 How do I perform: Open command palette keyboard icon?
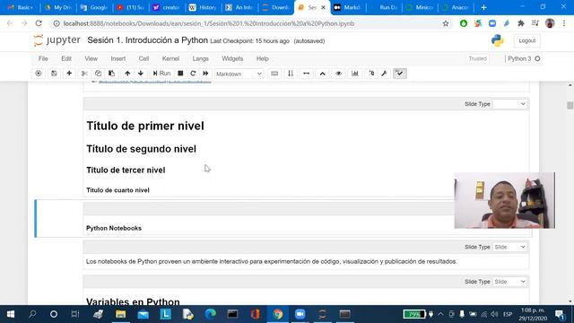coord(274,74)
